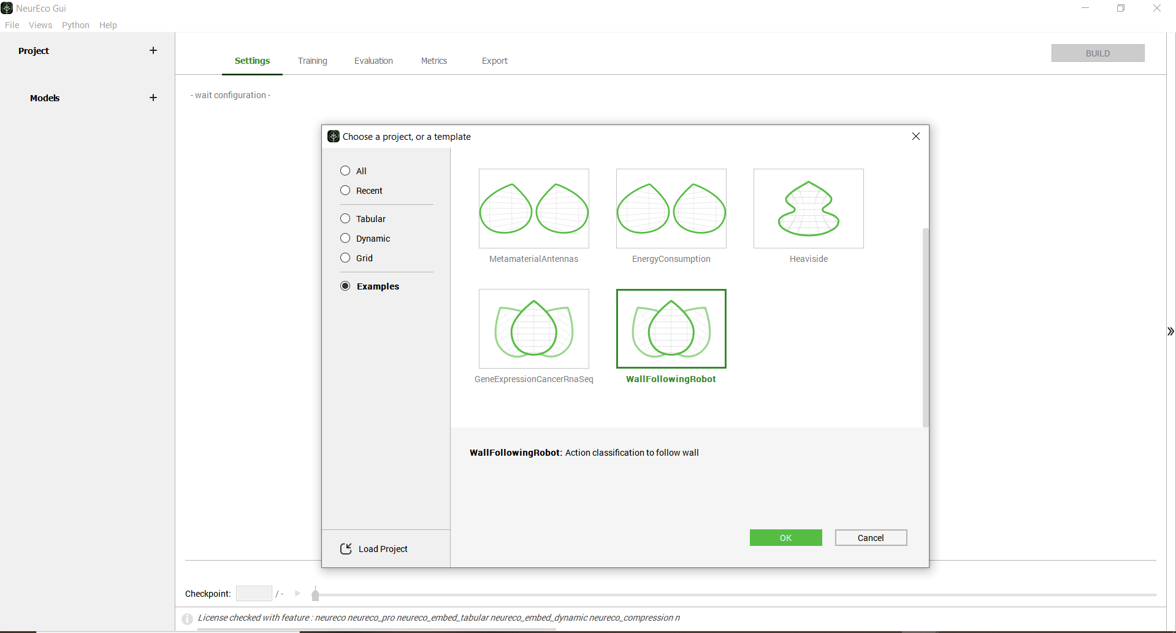Screen dimensions: 1176x633
Task: Expand the right side panel chevron
Action: tap(1170, 331)
